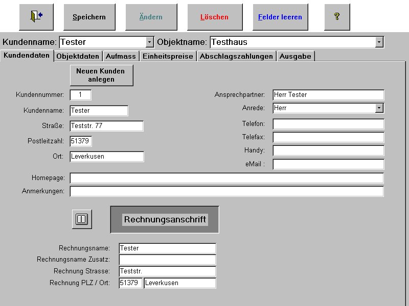The height and width of the screenshot is (306, 409).
Task: Open the top Kundenname combo box arrow
Action: point(149,42)
